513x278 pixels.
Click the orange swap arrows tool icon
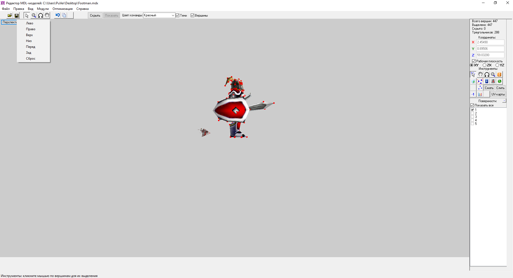click(499, 75)
